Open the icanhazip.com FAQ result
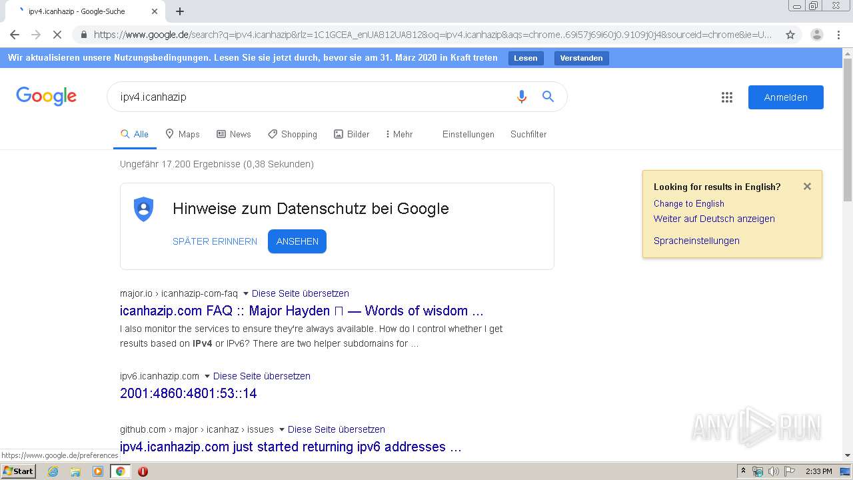The height and width of the screenshot is (480, 853). point(302,311)
